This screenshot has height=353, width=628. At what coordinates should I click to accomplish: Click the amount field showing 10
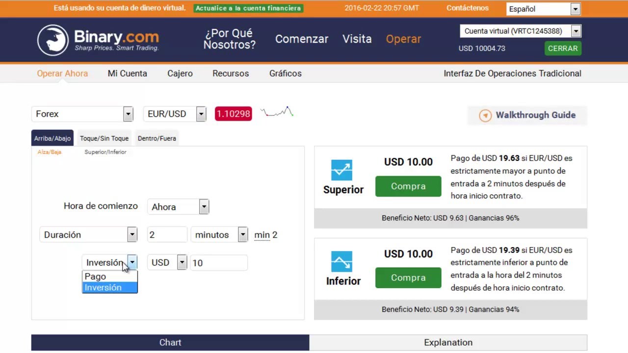[x=219, y=263]
